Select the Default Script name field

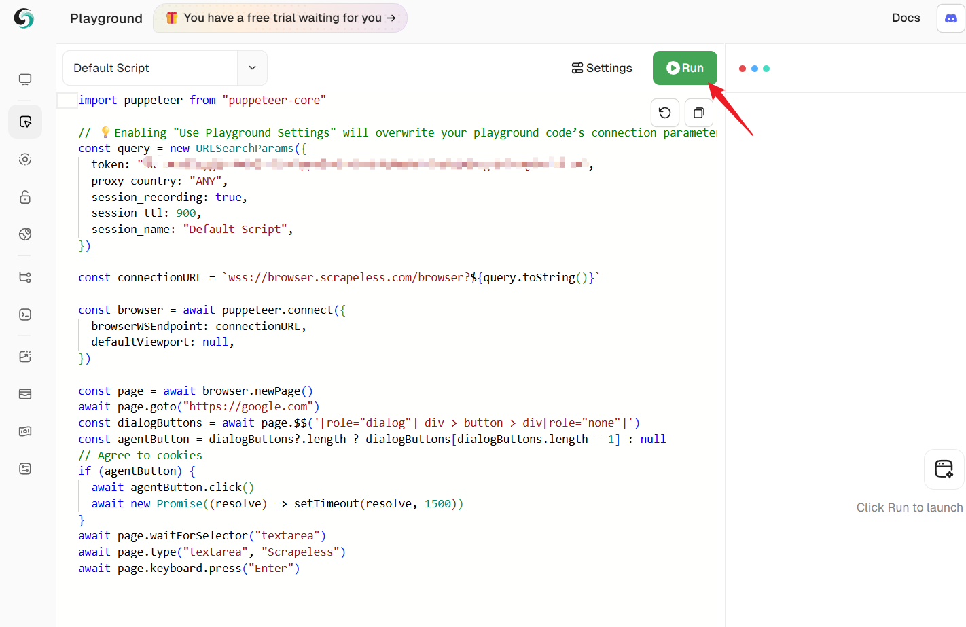(150, 68)
